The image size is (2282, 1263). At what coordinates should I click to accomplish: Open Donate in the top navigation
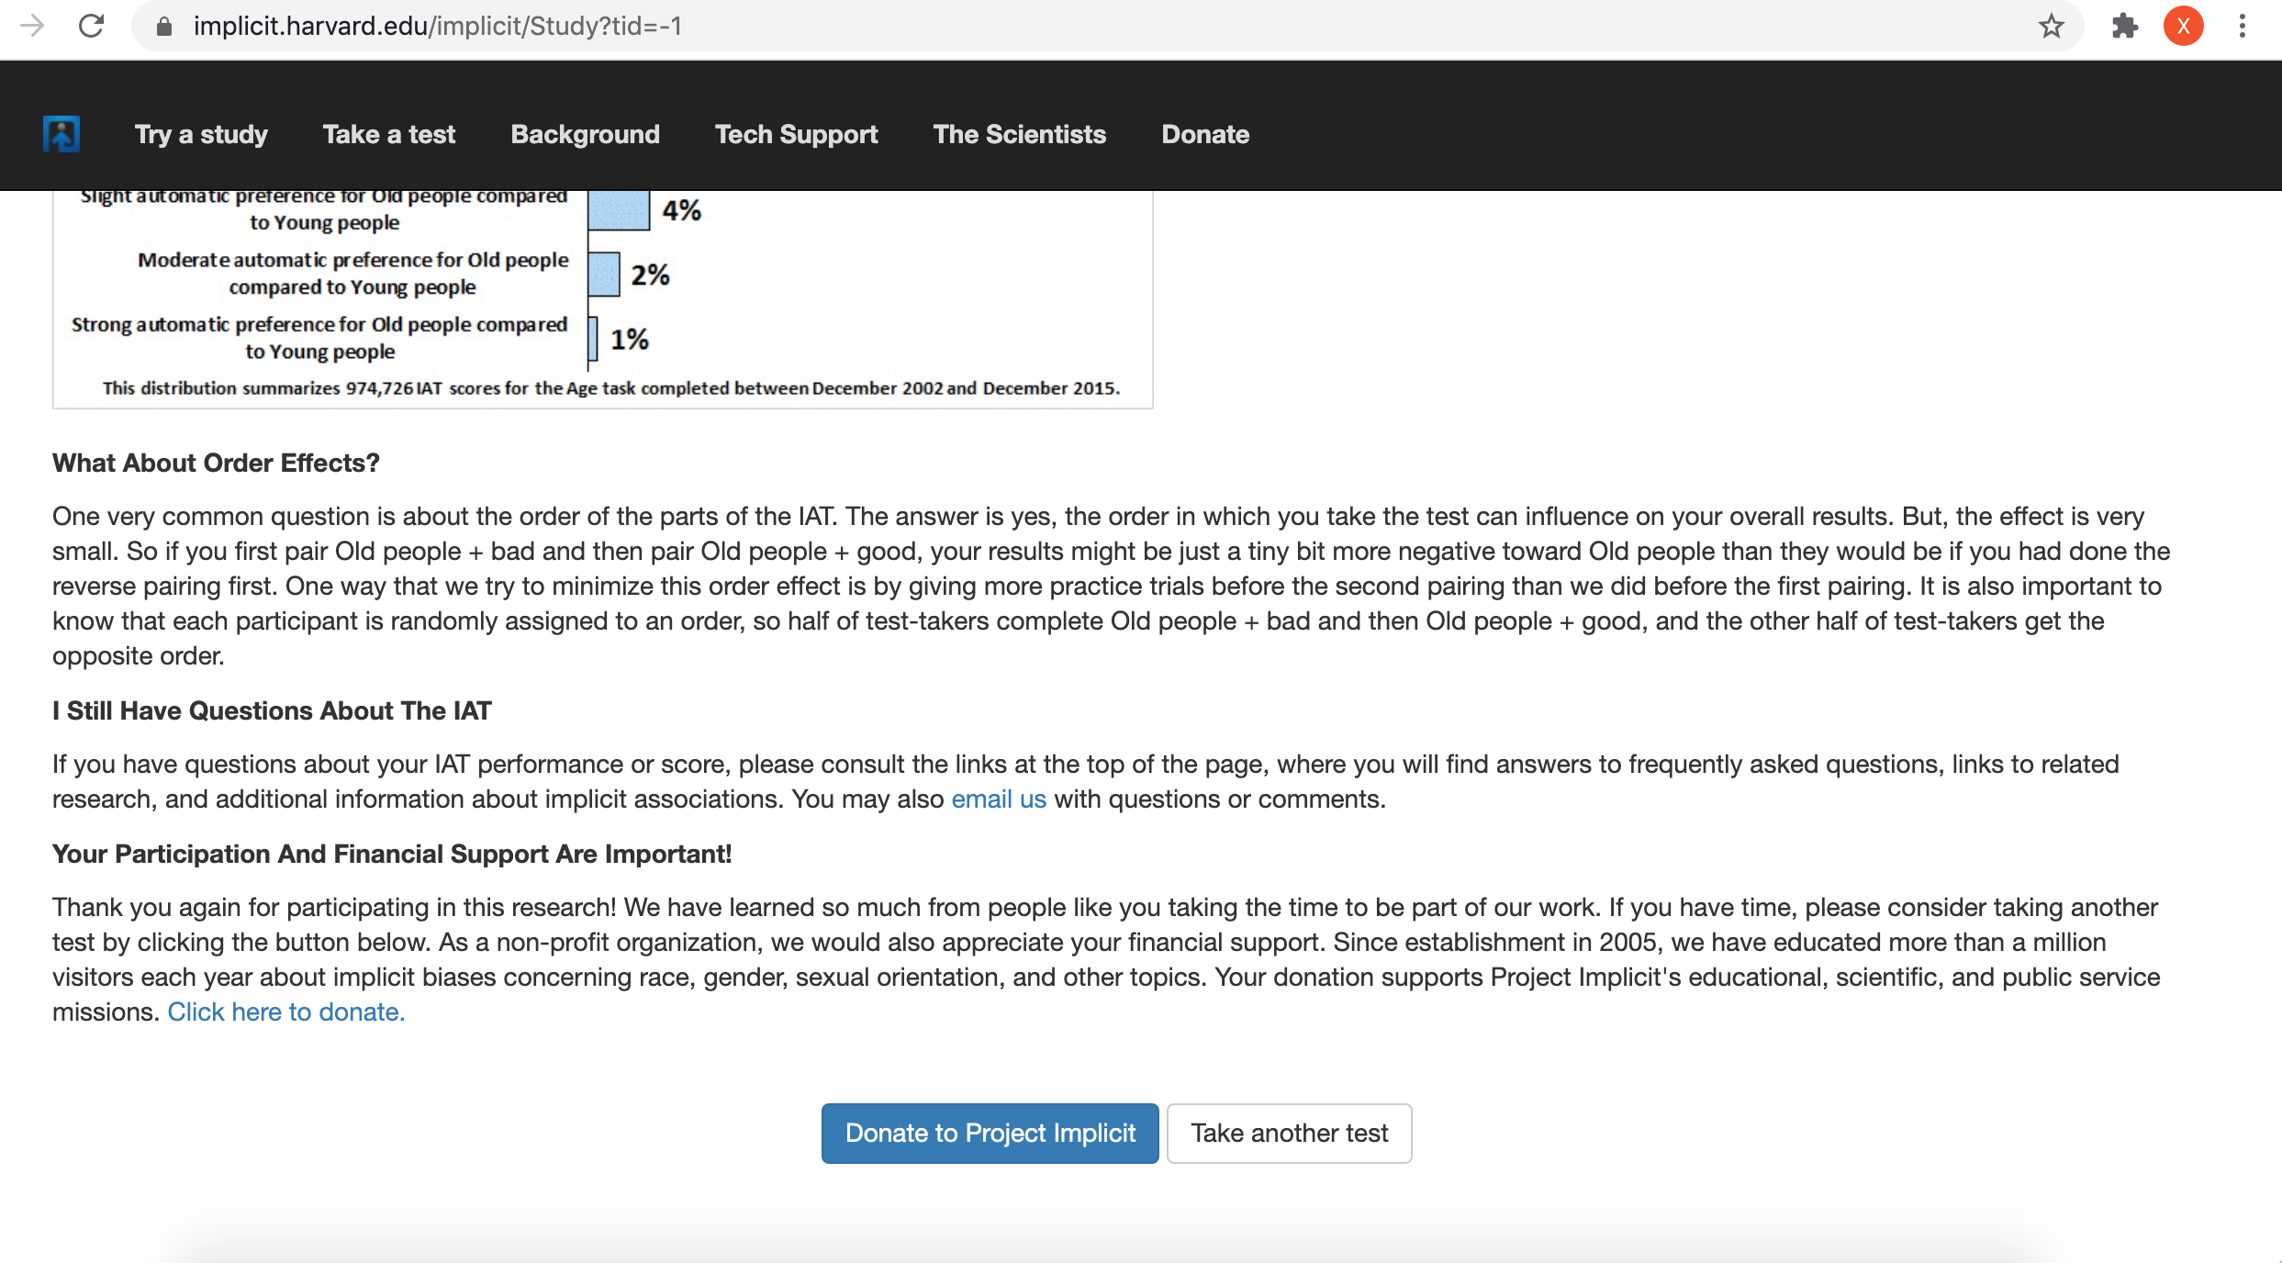(x=1205, y=134)
